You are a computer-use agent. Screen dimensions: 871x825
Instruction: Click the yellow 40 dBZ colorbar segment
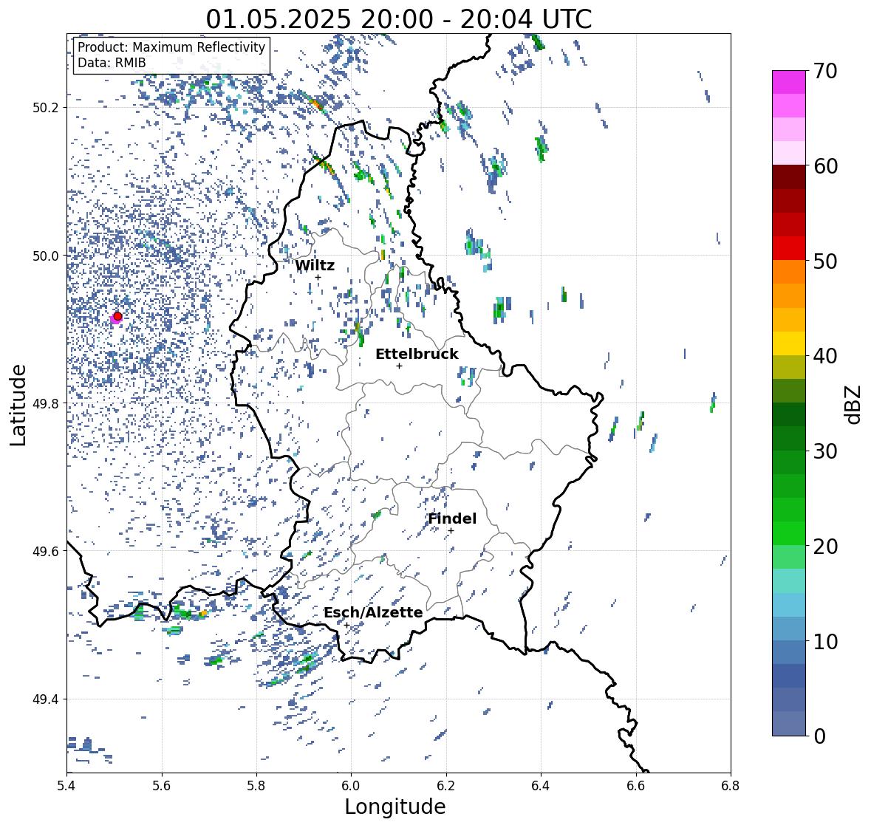point(789,343)
